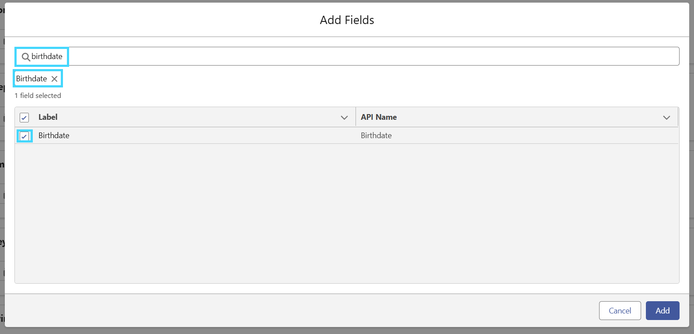694x334 pixels.
Task: Click the empty footer area left of Cancel
Action: [x=302, y=310]
